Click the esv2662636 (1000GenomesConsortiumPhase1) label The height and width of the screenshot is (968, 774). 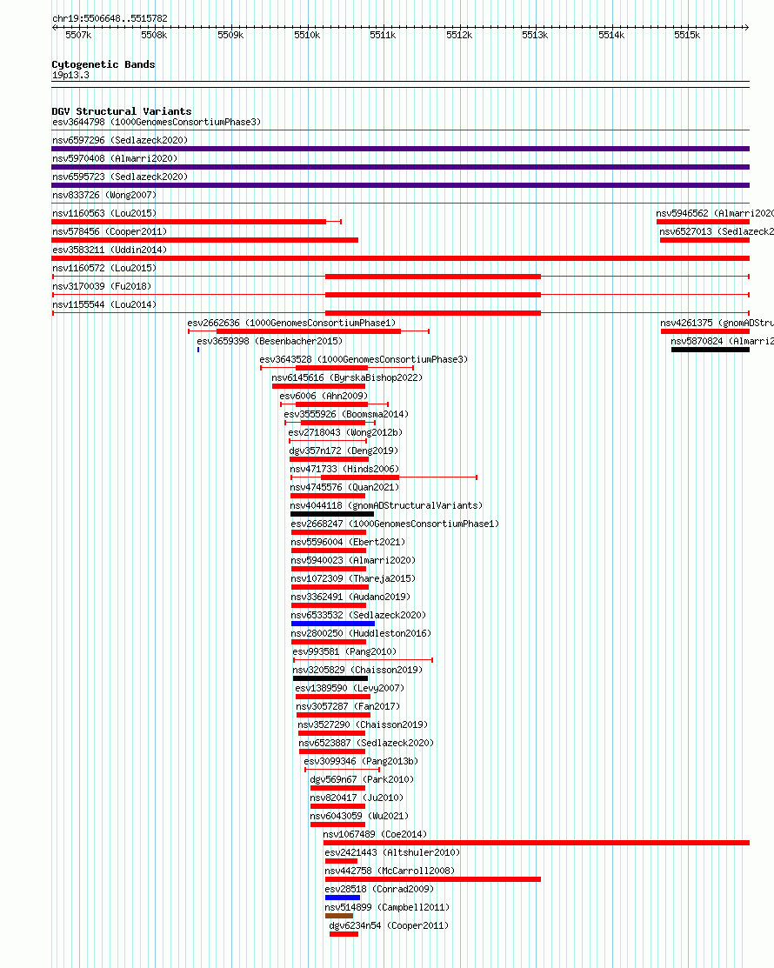(292, 323)
